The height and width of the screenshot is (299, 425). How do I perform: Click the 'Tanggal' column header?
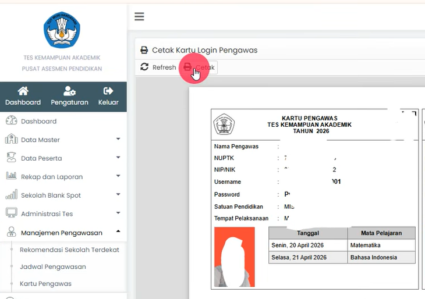(308, 233)
